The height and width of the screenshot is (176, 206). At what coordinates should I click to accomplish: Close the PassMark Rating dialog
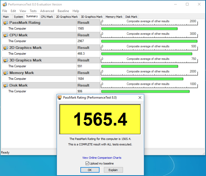pos(140,98)
